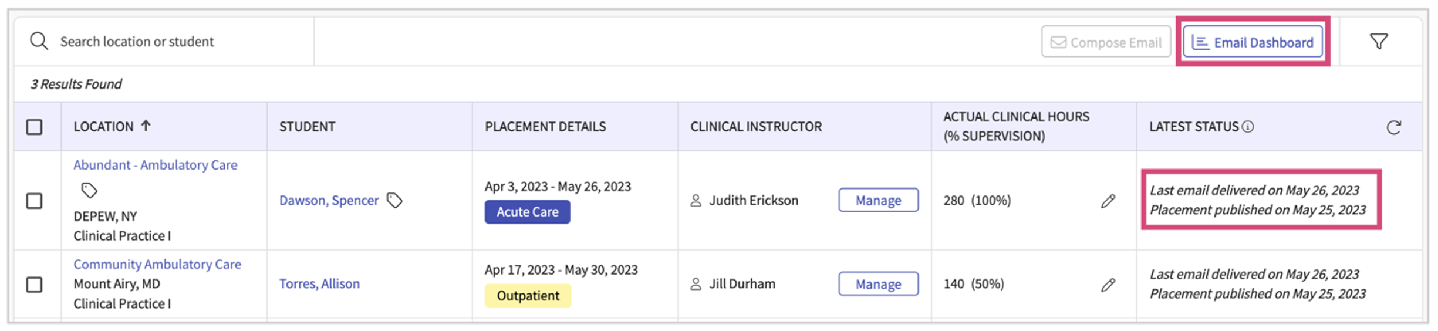The height and width of the screenshot is (331, 1438).
Task: Focus the Search location or student field
Action: (x=176, y=42)
